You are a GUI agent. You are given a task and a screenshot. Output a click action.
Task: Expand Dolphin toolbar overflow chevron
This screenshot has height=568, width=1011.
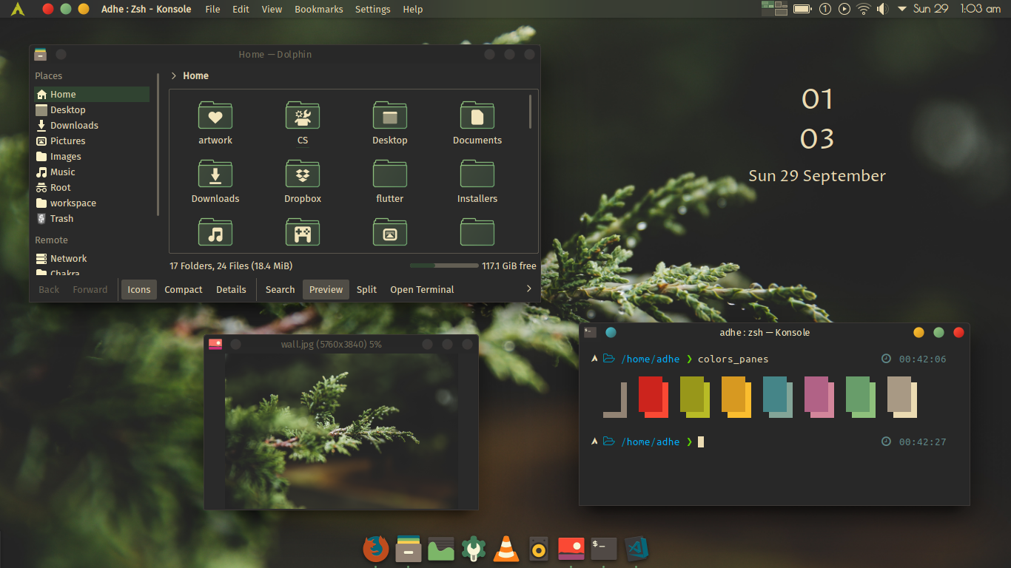click(x=528, y=288)
